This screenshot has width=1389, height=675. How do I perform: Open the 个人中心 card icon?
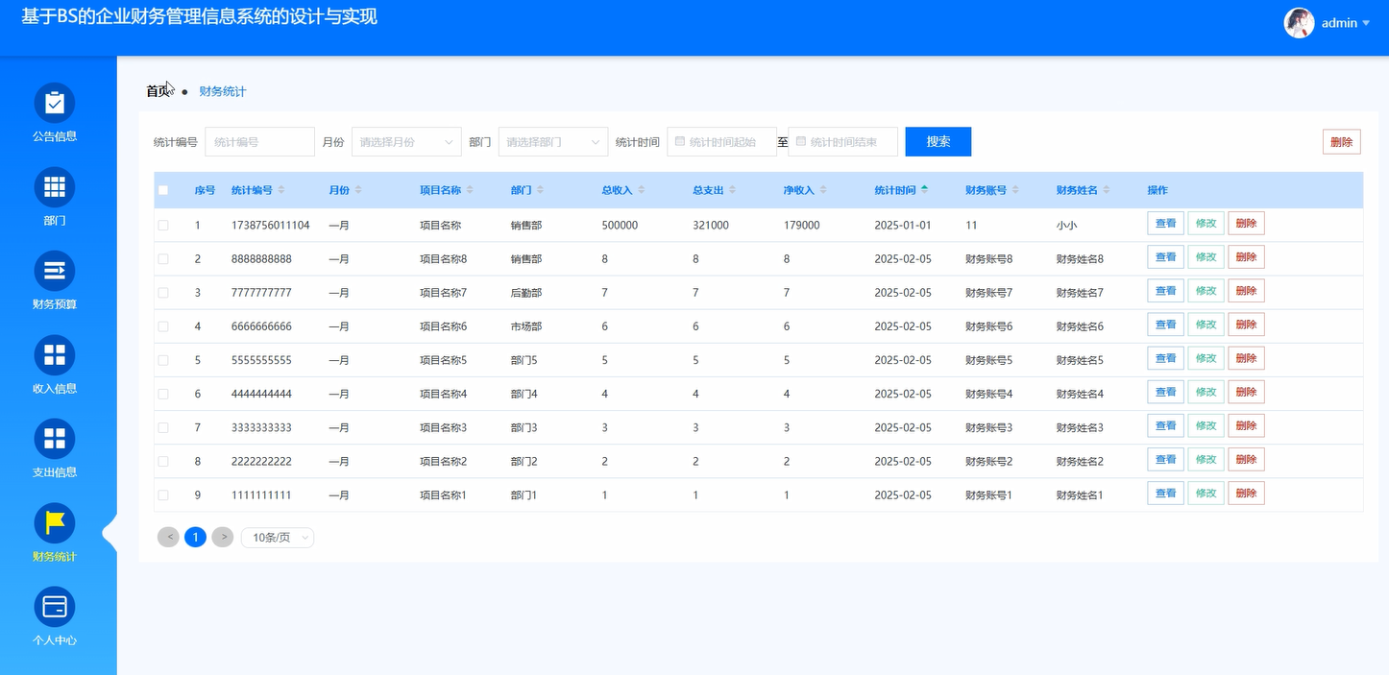coord(55,607)
